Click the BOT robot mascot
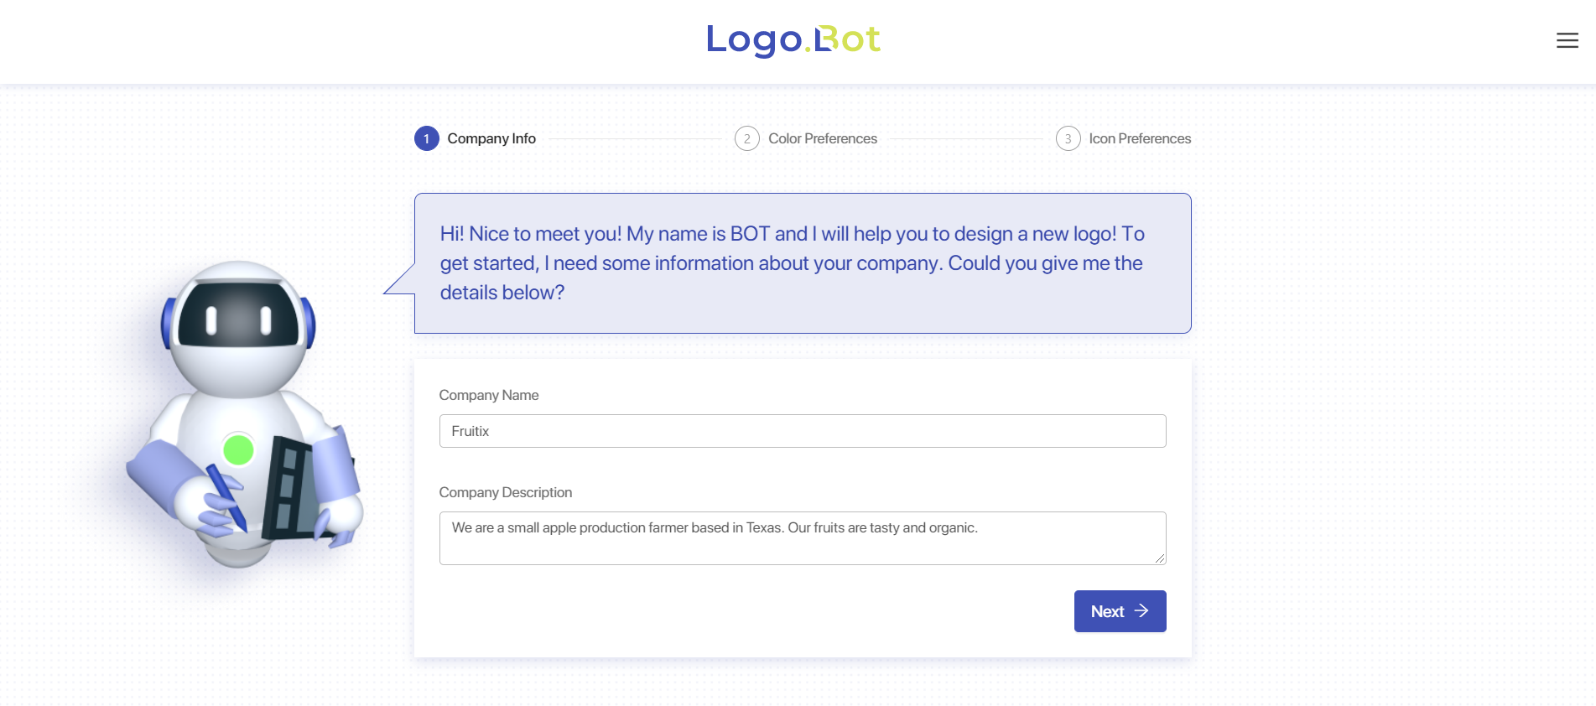 click(243, 402)
